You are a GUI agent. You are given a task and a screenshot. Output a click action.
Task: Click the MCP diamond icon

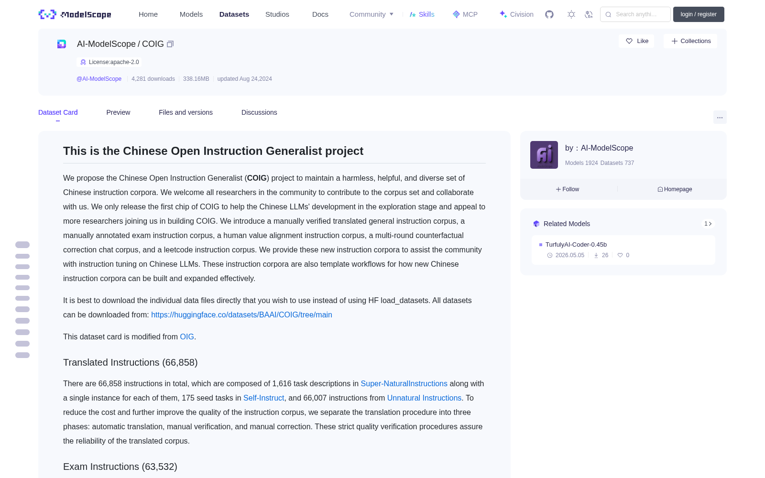point(456,14)
